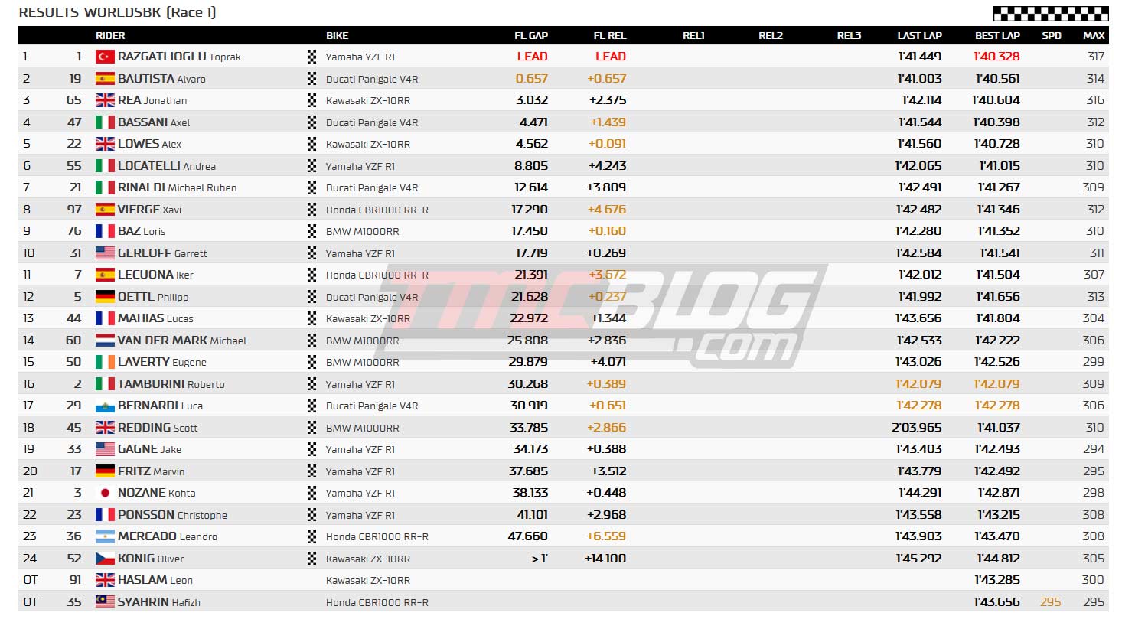Click the San Marino flag next to Bernardi

click(x=105, y=406)
